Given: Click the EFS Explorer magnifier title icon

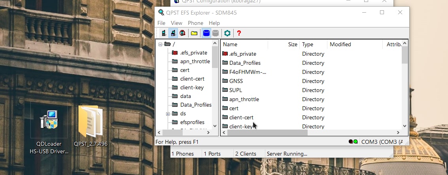Looking at the screenshot, I should pyautogui.click(x=161, y=13).
